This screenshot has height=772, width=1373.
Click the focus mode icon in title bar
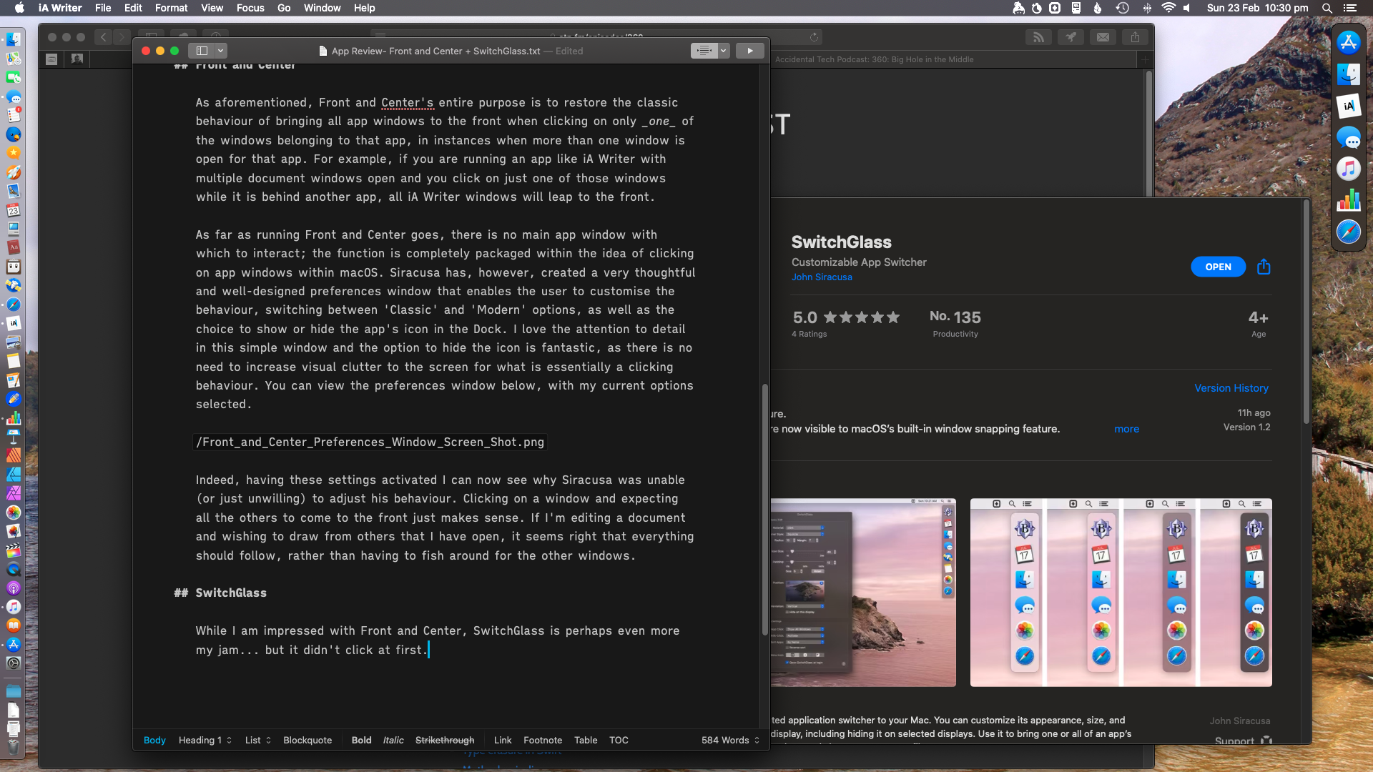pos(704,51)
